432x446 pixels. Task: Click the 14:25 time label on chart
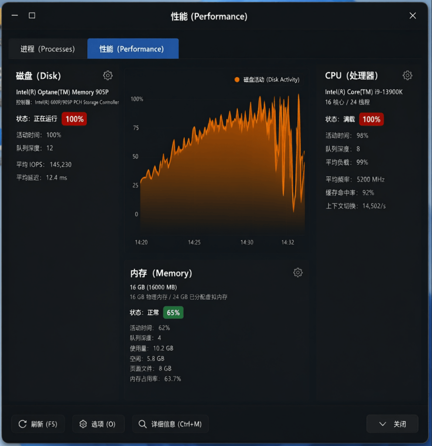point(194,242)
